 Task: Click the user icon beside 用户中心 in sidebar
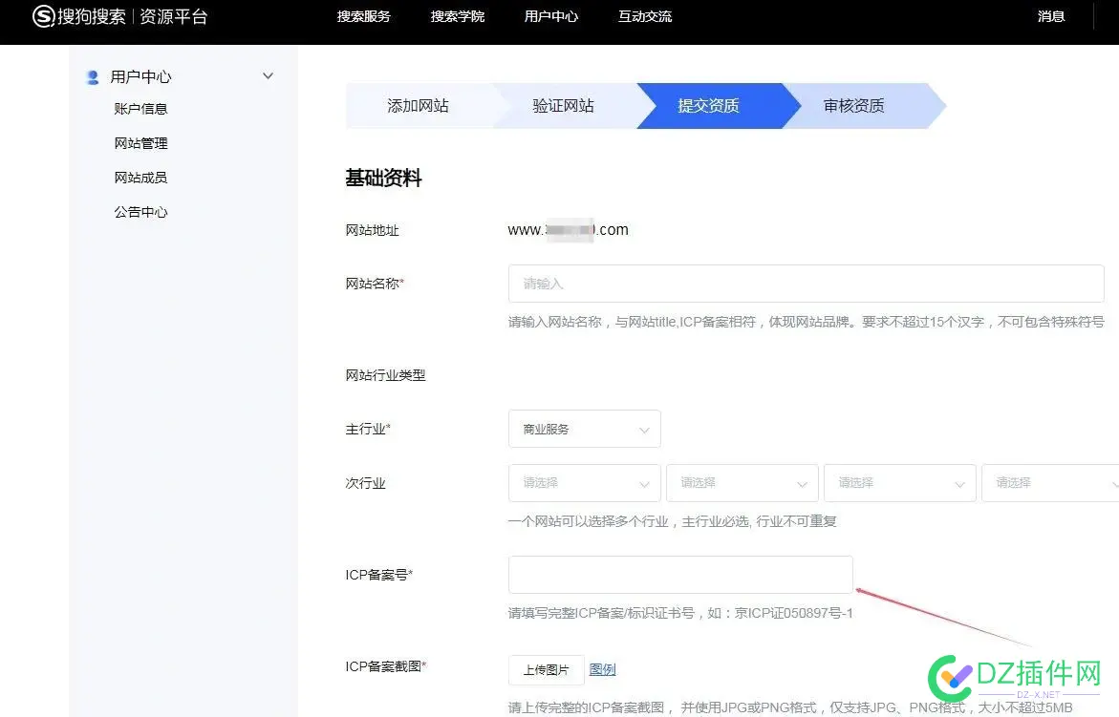point(92,76)
